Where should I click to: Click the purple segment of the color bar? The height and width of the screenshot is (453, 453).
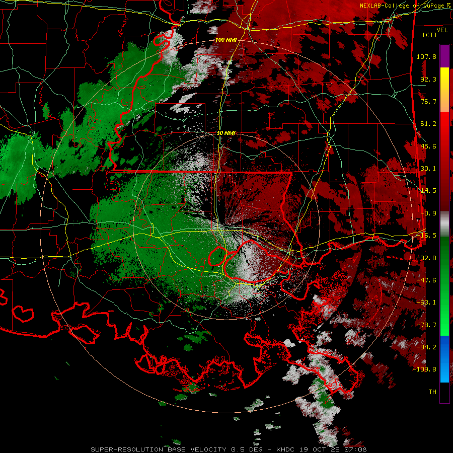[444, 56]
